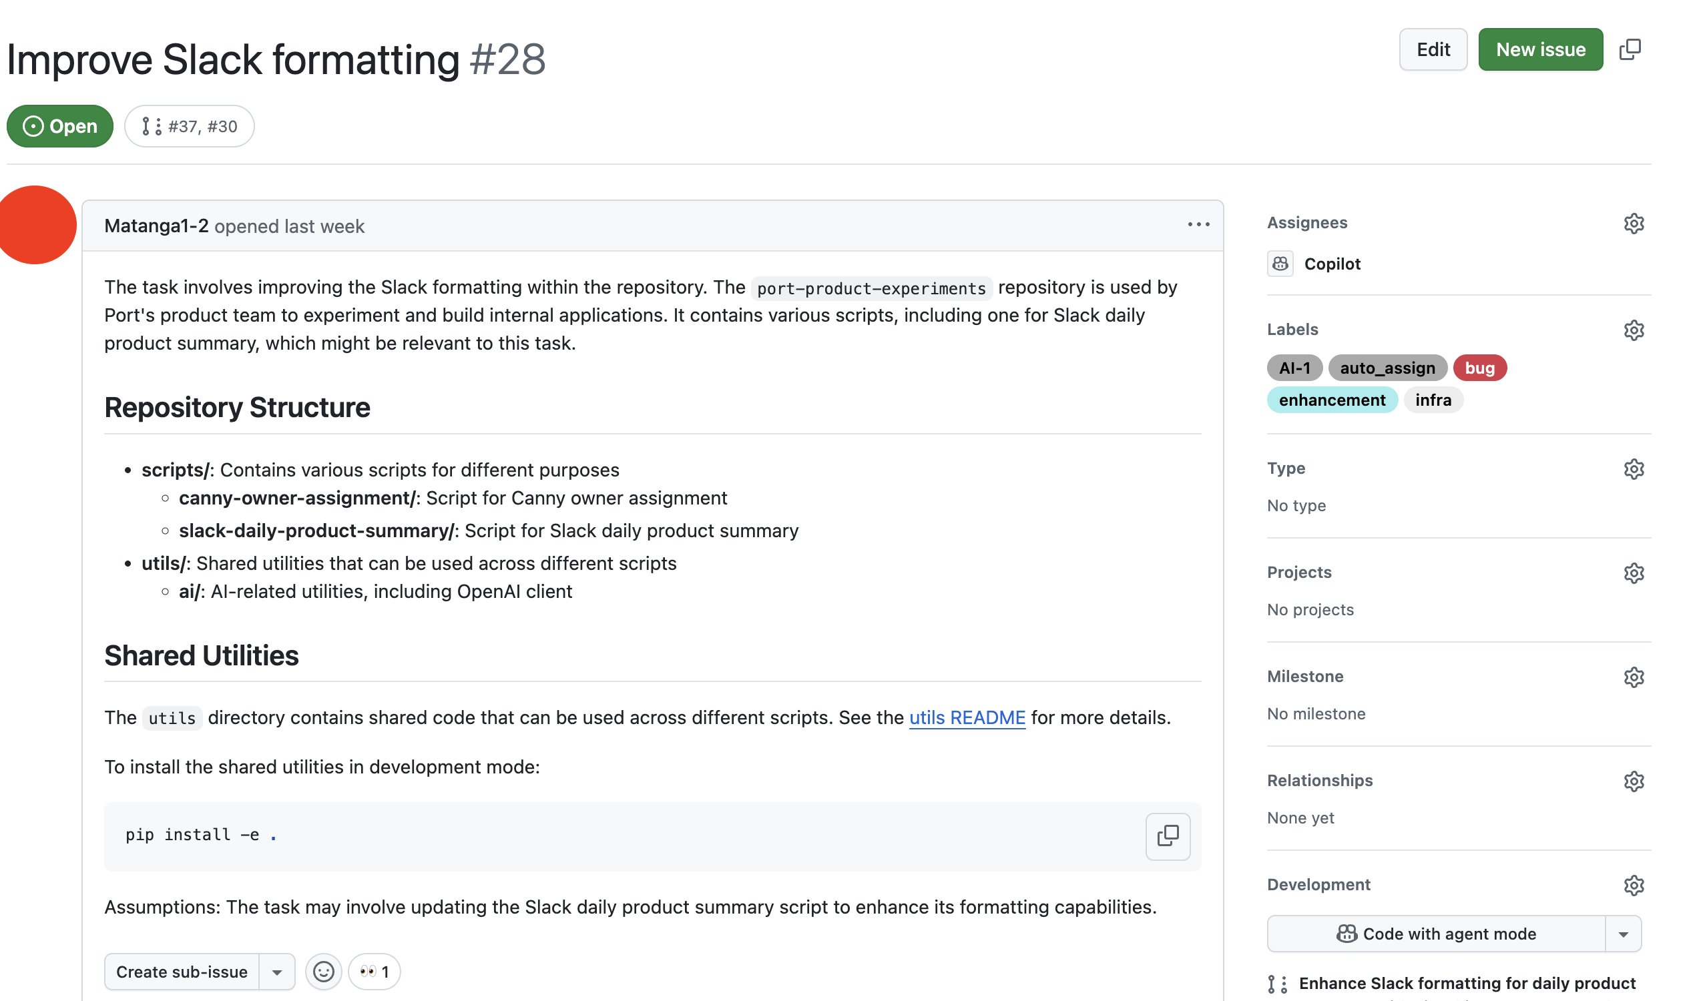The width and height of the screenshot is (1705, 1001).
Task: Open Labels settings gear
Action: pyautogui.click(x=1634, y=330)
